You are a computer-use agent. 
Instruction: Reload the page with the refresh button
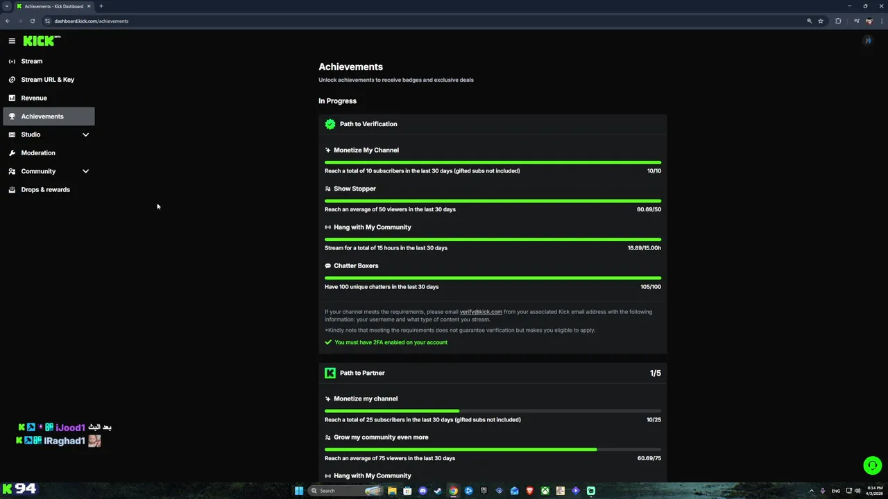[x=32, y=21]
